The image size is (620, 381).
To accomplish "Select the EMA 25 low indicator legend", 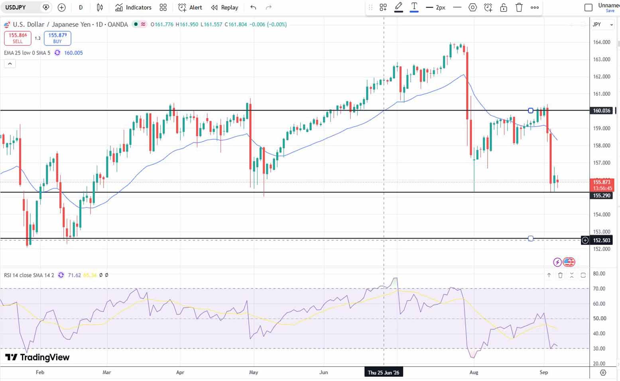I will coord(27,53).
